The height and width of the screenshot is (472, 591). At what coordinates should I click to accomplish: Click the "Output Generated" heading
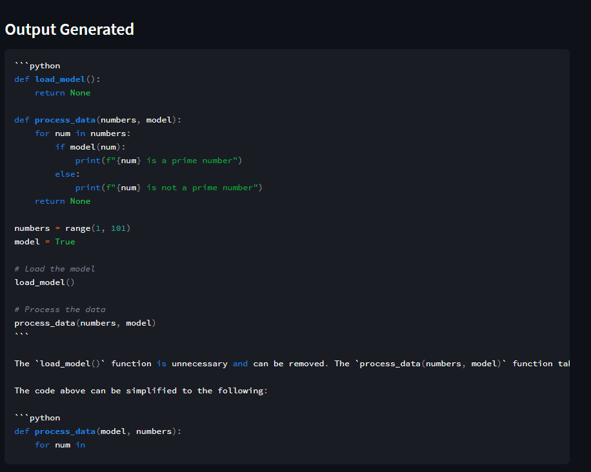click(70, 30)
